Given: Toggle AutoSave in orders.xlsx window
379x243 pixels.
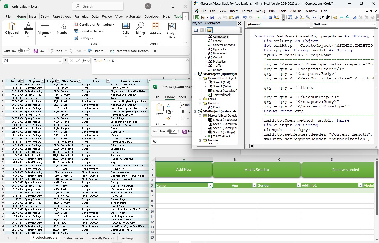Looking at the screenshot, I should 24,51.
